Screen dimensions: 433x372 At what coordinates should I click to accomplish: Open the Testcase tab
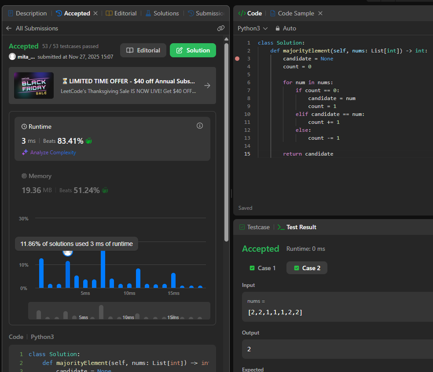coord(255,227)
